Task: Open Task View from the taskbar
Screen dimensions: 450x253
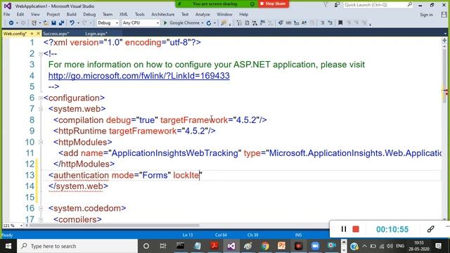Action: [162, 246]
